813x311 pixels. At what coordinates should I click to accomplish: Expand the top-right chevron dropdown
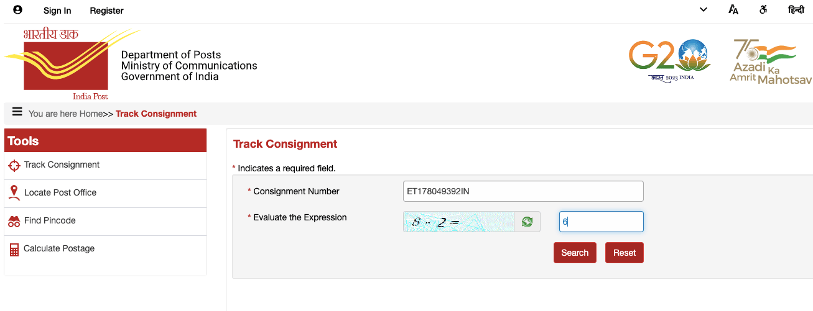[x=704, y=10]
